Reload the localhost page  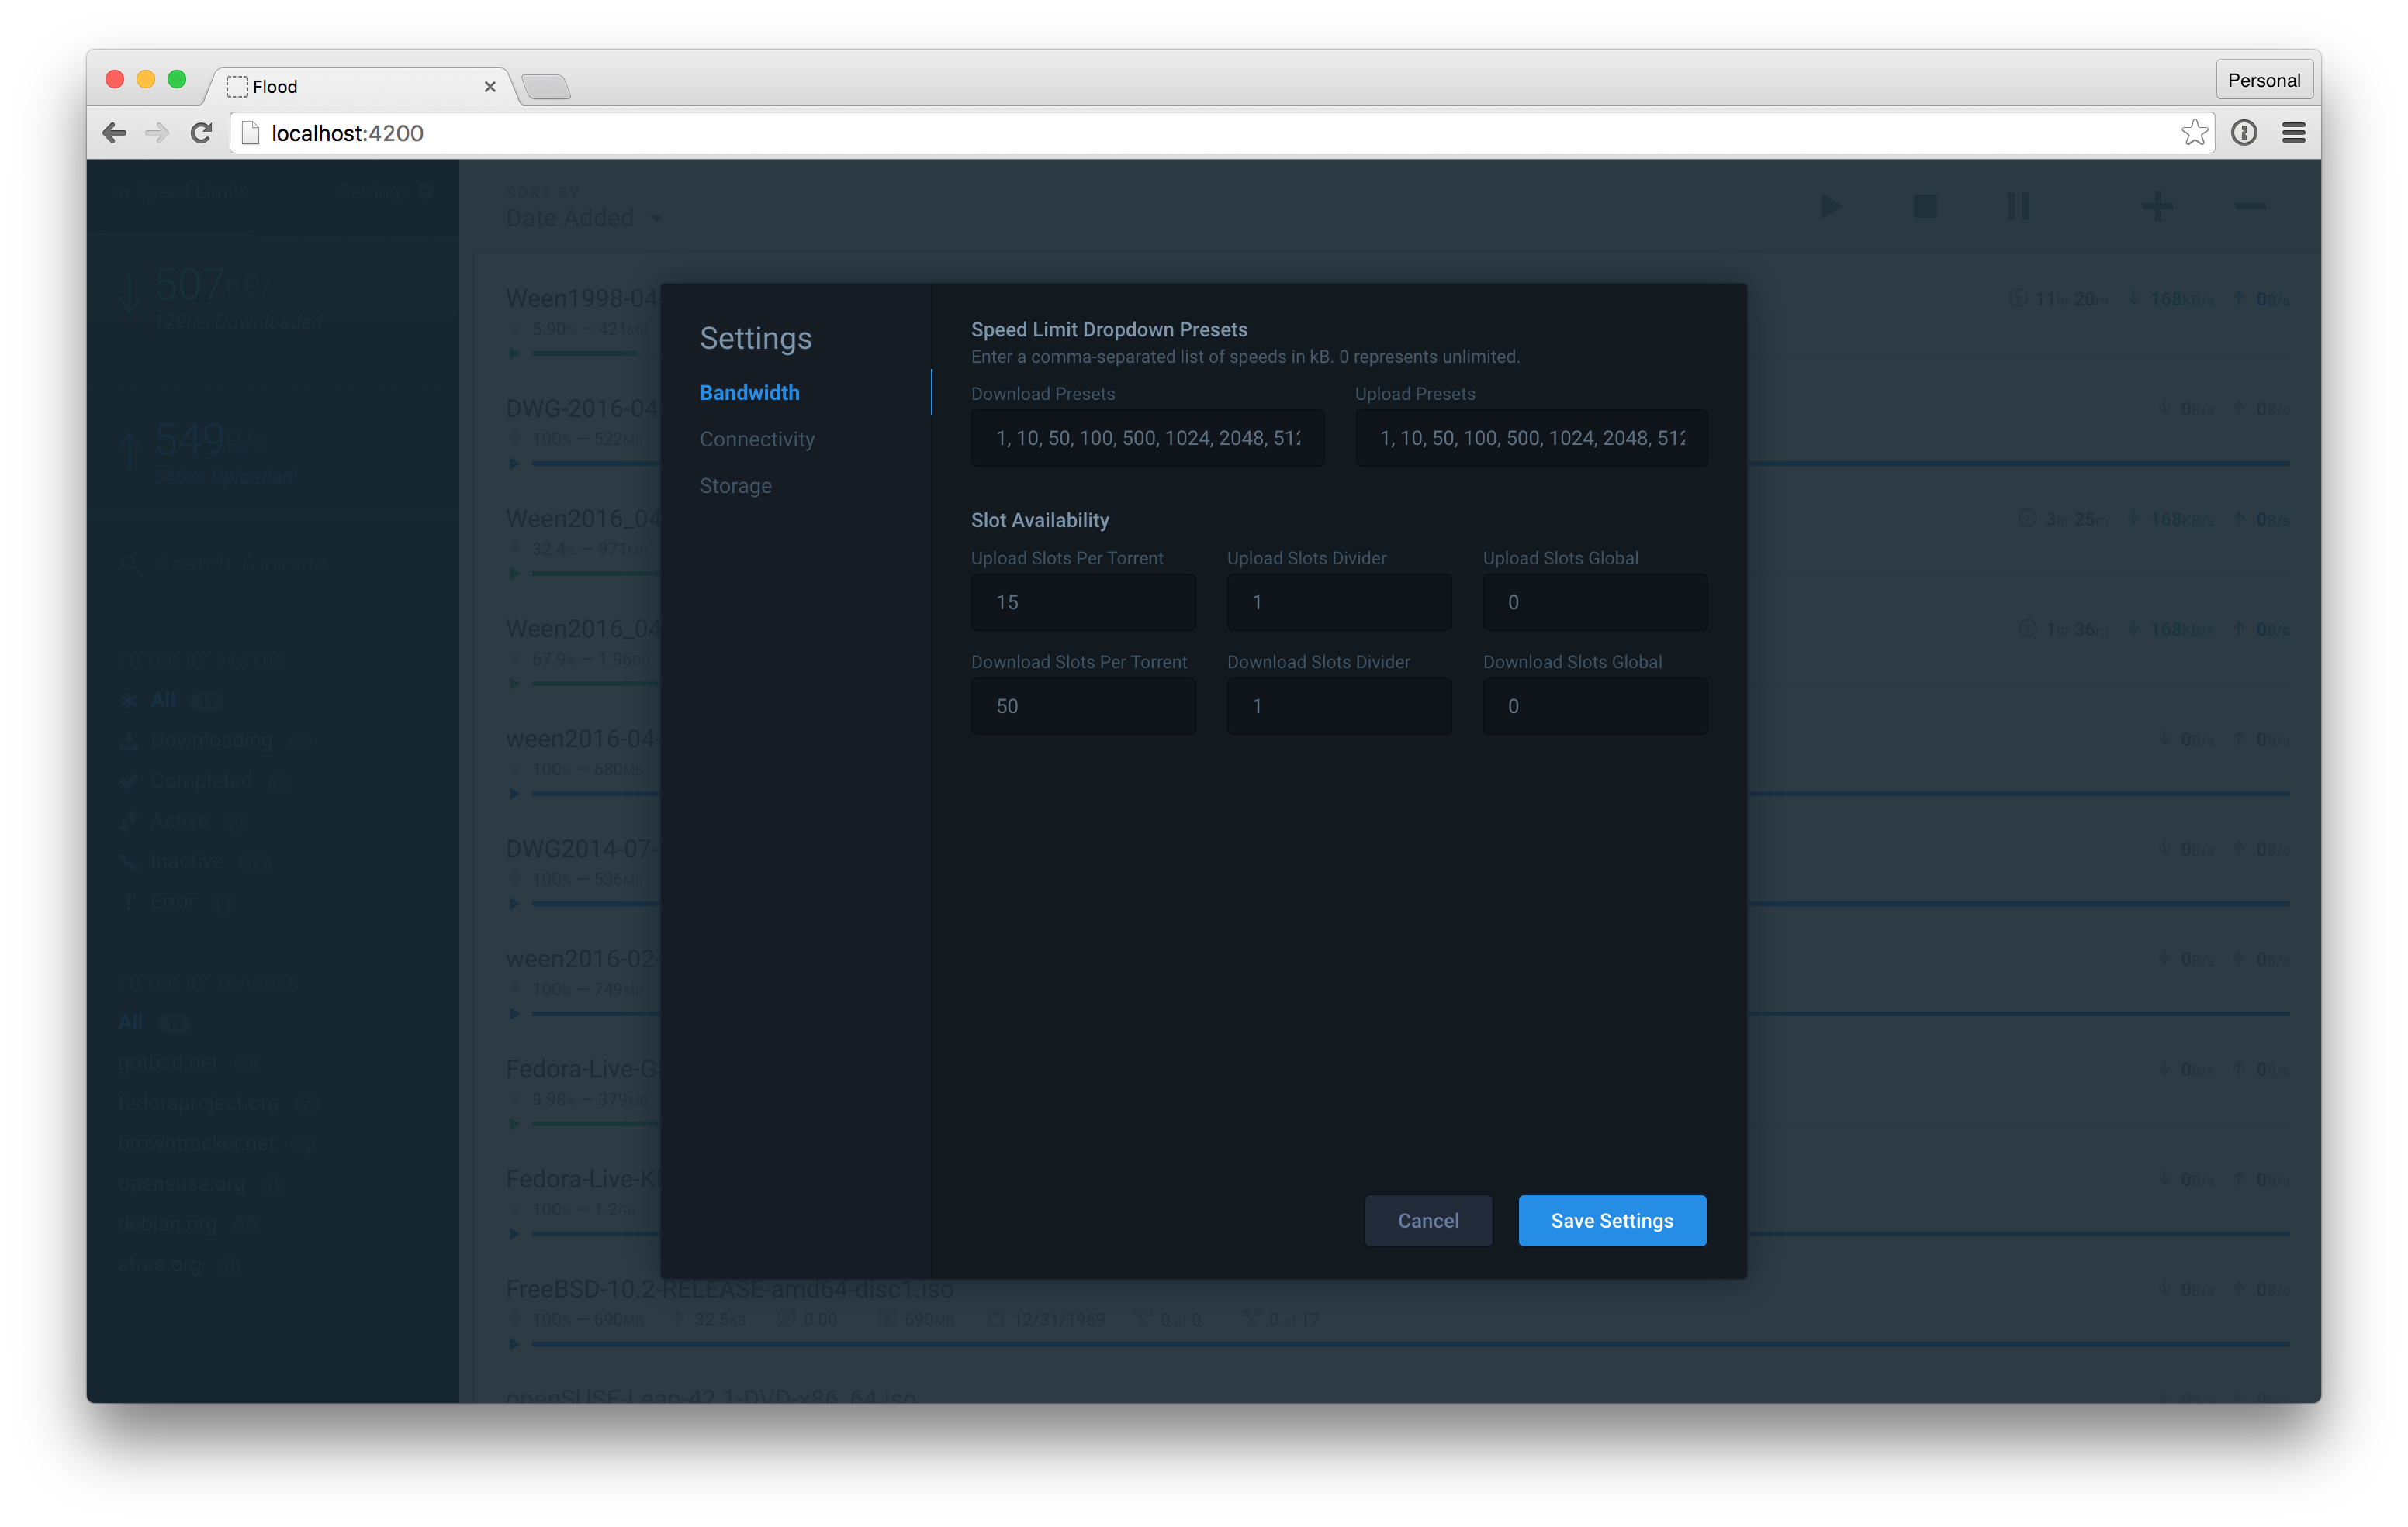(x=201, y=133)
